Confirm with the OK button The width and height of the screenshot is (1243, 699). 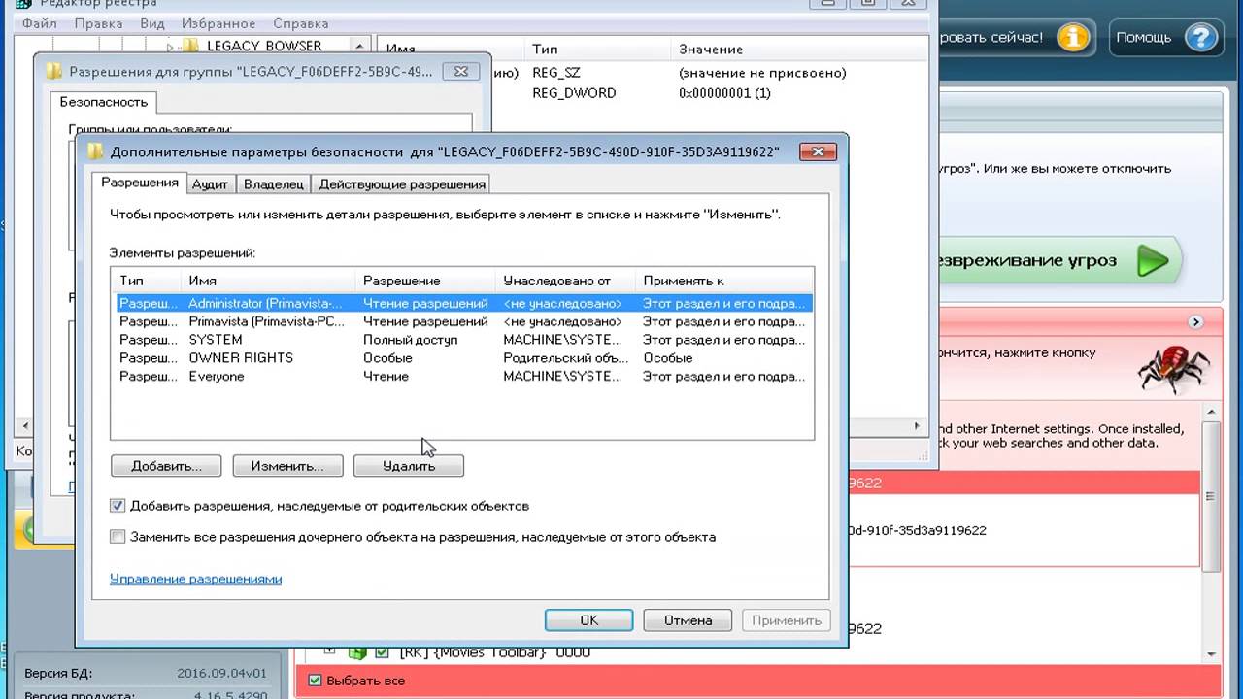[x=588, y=620]
